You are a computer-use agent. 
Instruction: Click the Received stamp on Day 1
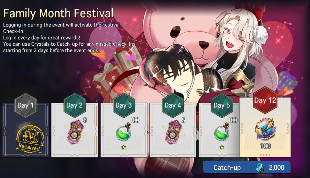click(x=30, y=139)
